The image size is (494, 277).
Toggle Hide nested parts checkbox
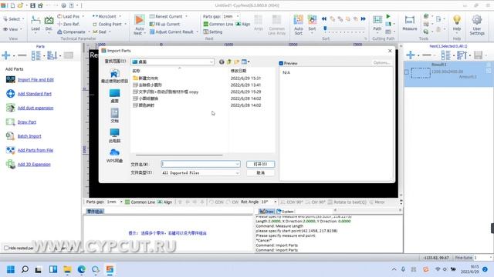pyautogui.click(x=6, y=248)
